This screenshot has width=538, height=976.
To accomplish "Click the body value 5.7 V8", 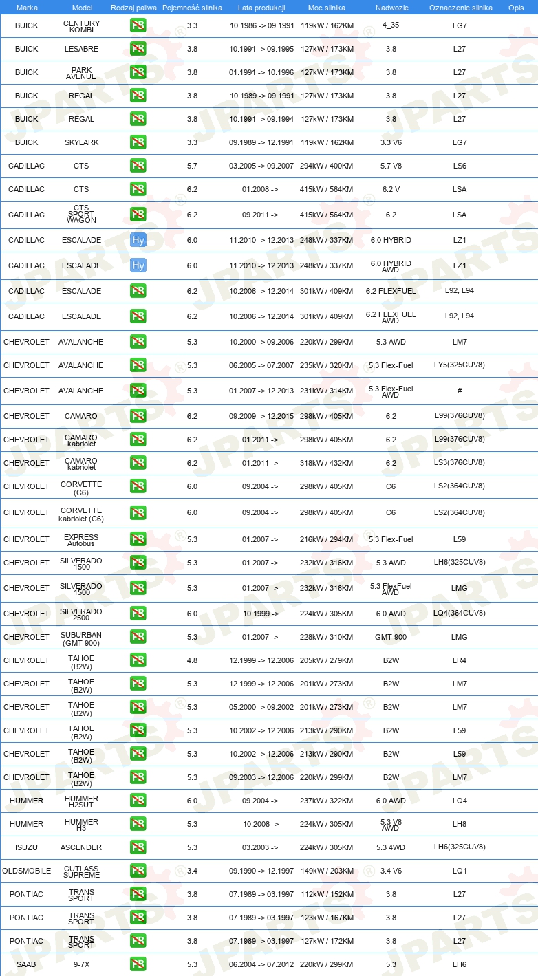I will tap(391, 166).
